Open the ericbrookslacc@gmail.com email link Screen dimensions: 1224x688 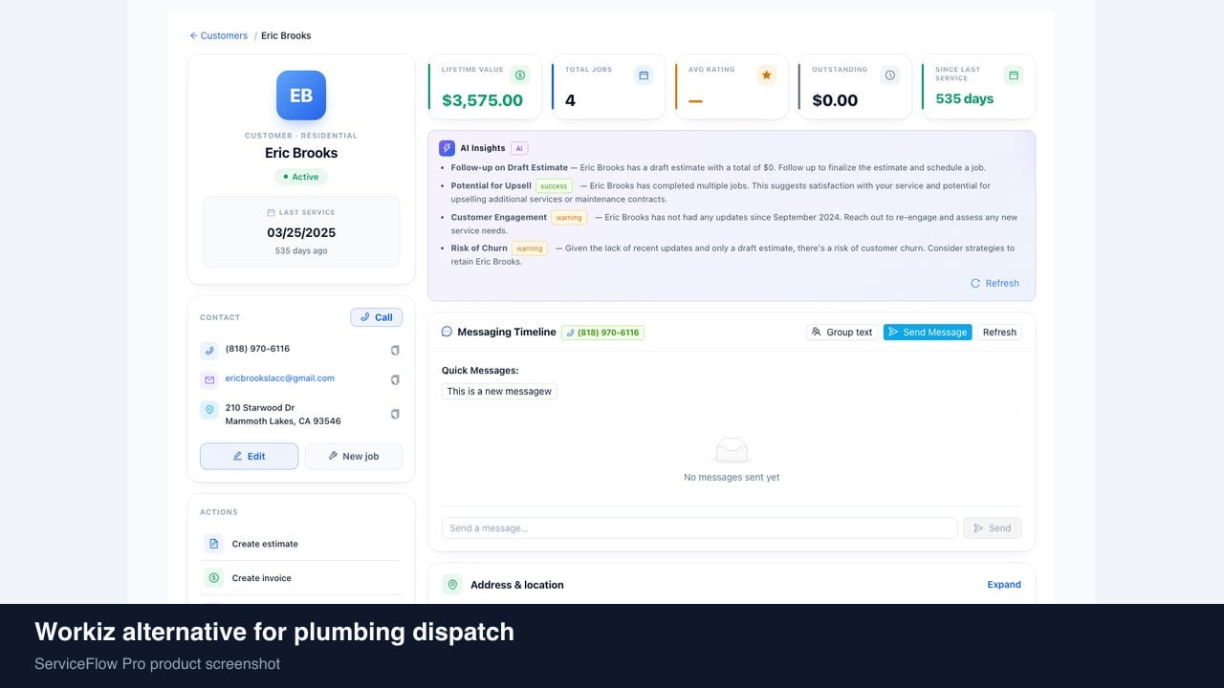coord(280,378)
